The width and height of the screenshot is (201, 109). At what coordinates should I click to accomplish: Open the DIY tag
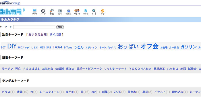[12, 46]
